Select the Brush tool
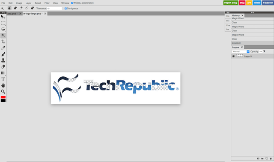The width and height of the screenshot is (274, 162). point(3,54)
